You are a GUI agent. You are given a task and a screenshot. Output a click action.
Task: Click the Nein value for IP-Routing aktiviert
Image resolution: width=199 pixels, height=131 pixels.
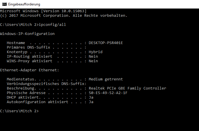[93, 57]
